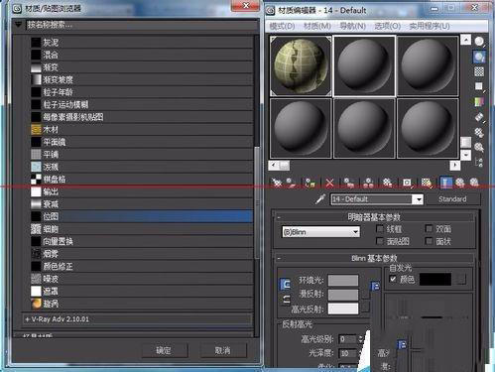Select the globe material sample slot

[301, 65]
